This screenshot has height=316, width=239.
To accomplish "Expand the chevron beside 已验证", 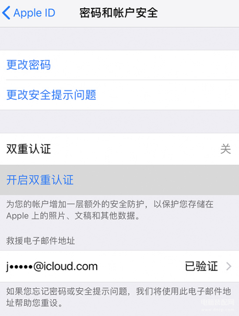I will click(228, 266).
